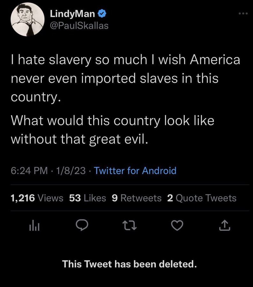Image resolution: width=253 pixels, height=287 pixels.
Task: Show the 9 Retweets list
Action: (137, 198)
